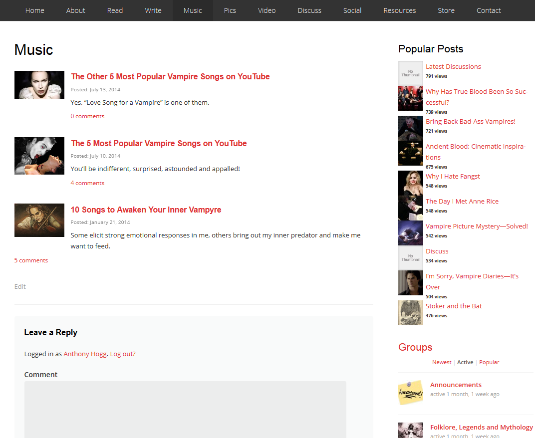535x438 pixels.
Task: Open the Write menu item
Action: pyautogui.click(x=153, y=10)
